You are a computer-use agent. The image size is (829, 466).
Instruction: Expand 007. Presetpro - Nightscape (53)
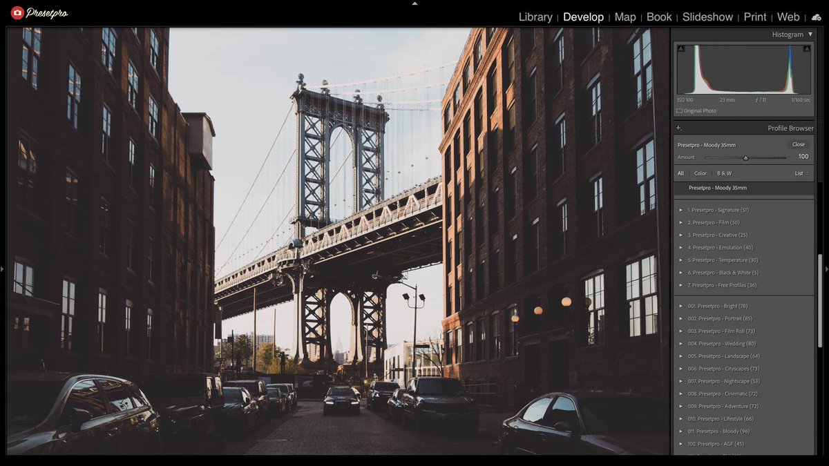tap(680, 381)
